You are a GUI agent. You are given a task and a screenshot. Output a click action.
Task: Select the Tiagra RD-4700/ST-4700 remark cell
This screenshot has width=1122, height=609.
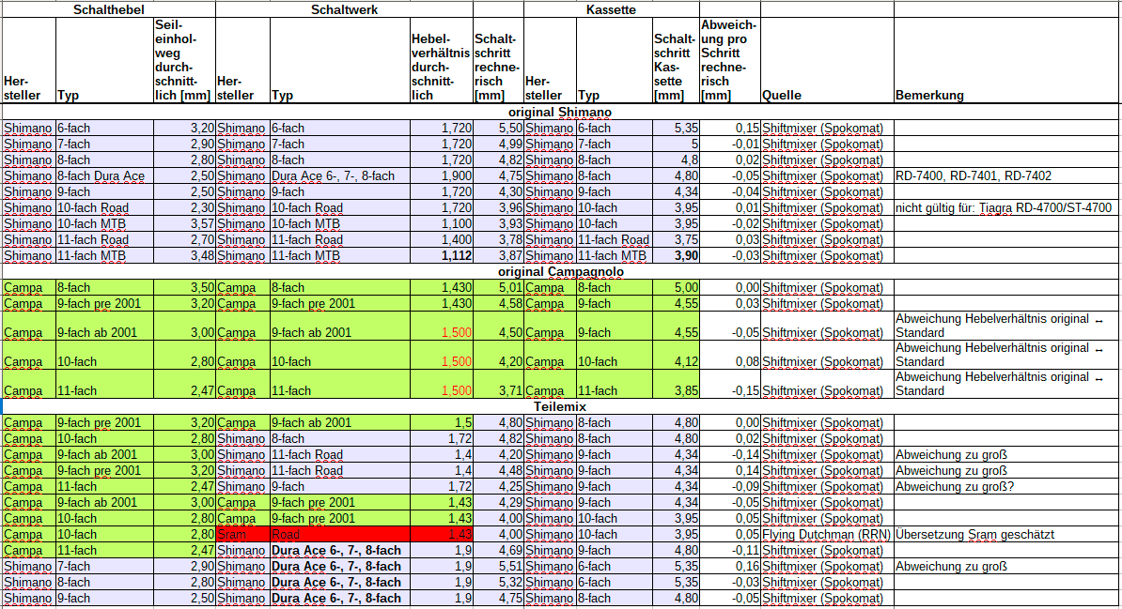click(1005, 207)
